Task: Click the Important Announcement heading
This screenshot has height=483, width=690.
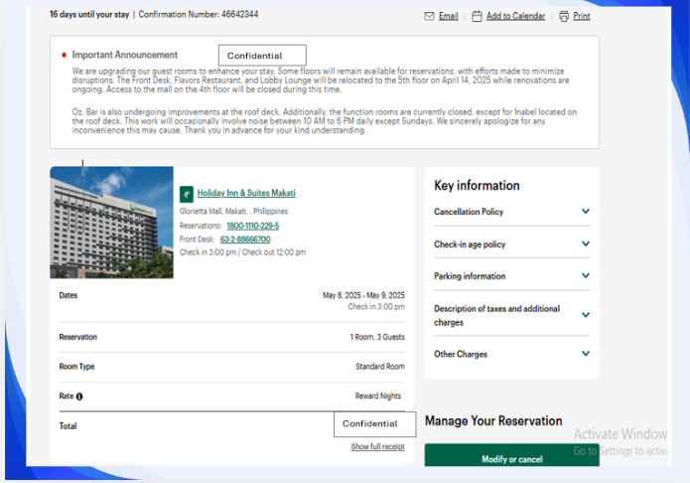Action: point(124,55)
